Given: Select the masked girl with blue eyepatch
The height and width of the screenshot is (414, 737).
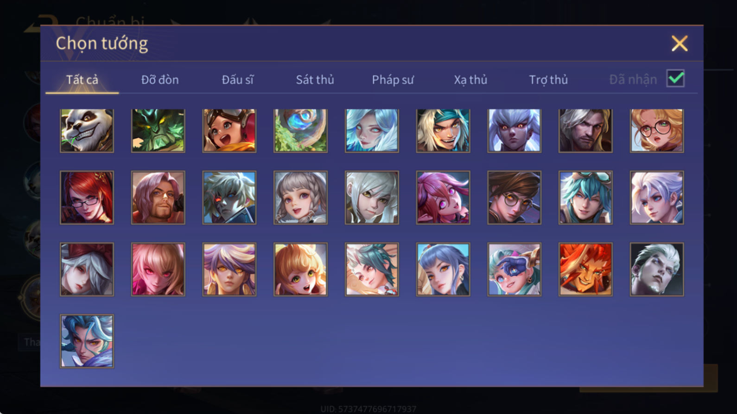Looking at the screenshot, I should coord(514,270).
